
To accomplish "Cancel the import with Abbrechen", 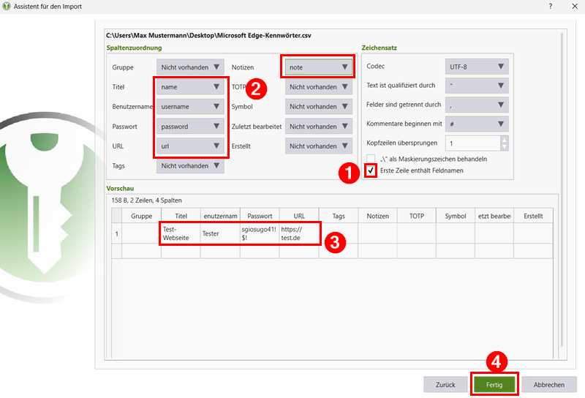I will pos(548,384).
